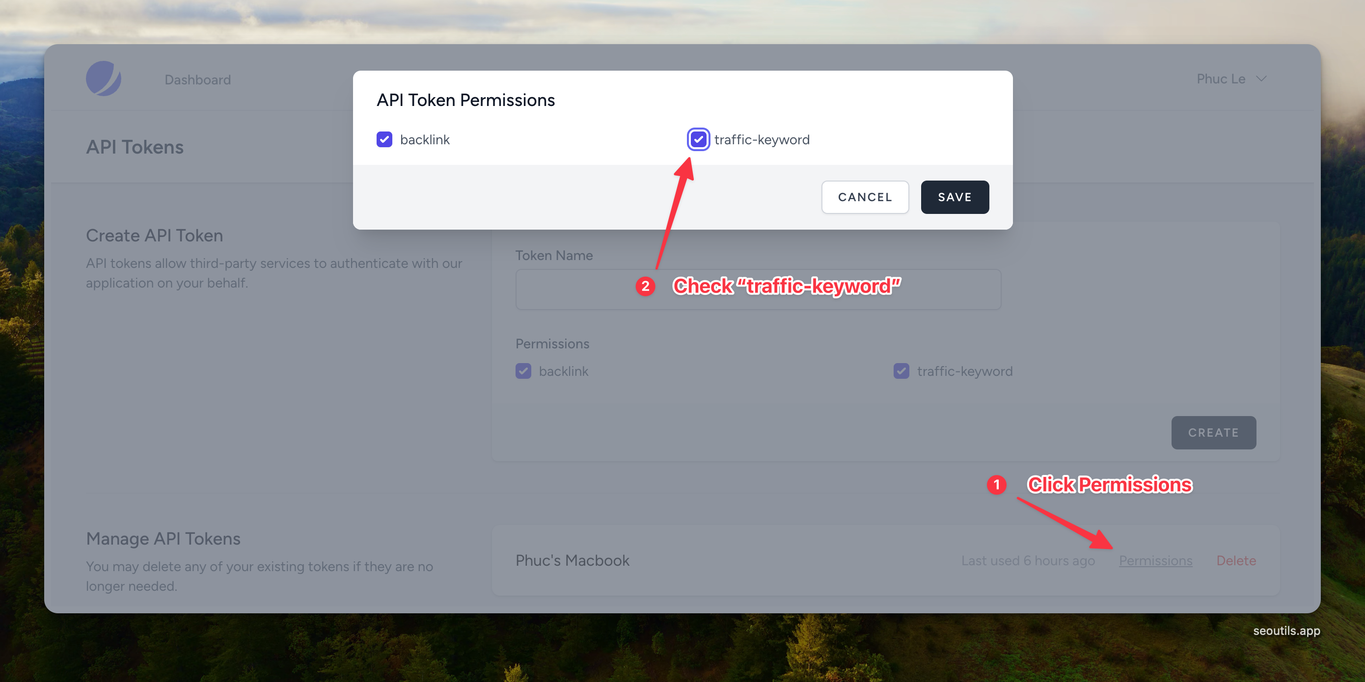Go to the Dashboard nav item
Image resolution: width=1365 pixels, height=682 pixels.
click(198, 79)
